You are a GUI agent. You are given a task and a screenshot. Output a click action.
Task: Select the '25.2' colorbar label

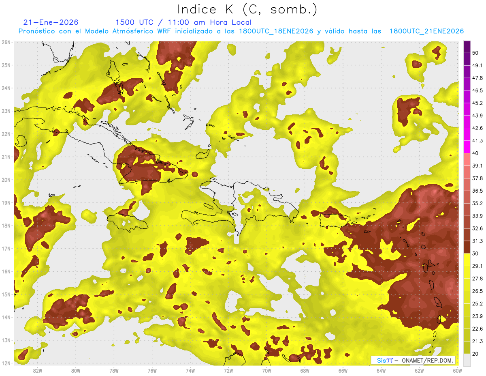pyautogui.click(x=477, y=304)
